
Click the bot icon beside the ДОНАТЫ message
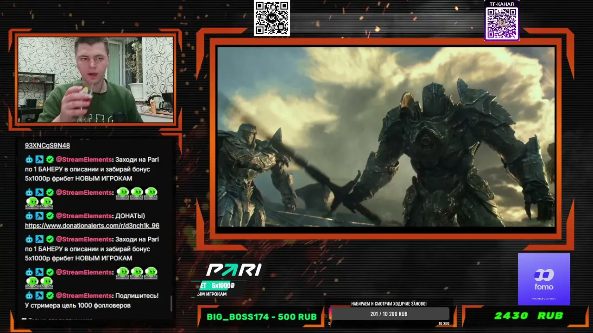(x=29, y=216)
